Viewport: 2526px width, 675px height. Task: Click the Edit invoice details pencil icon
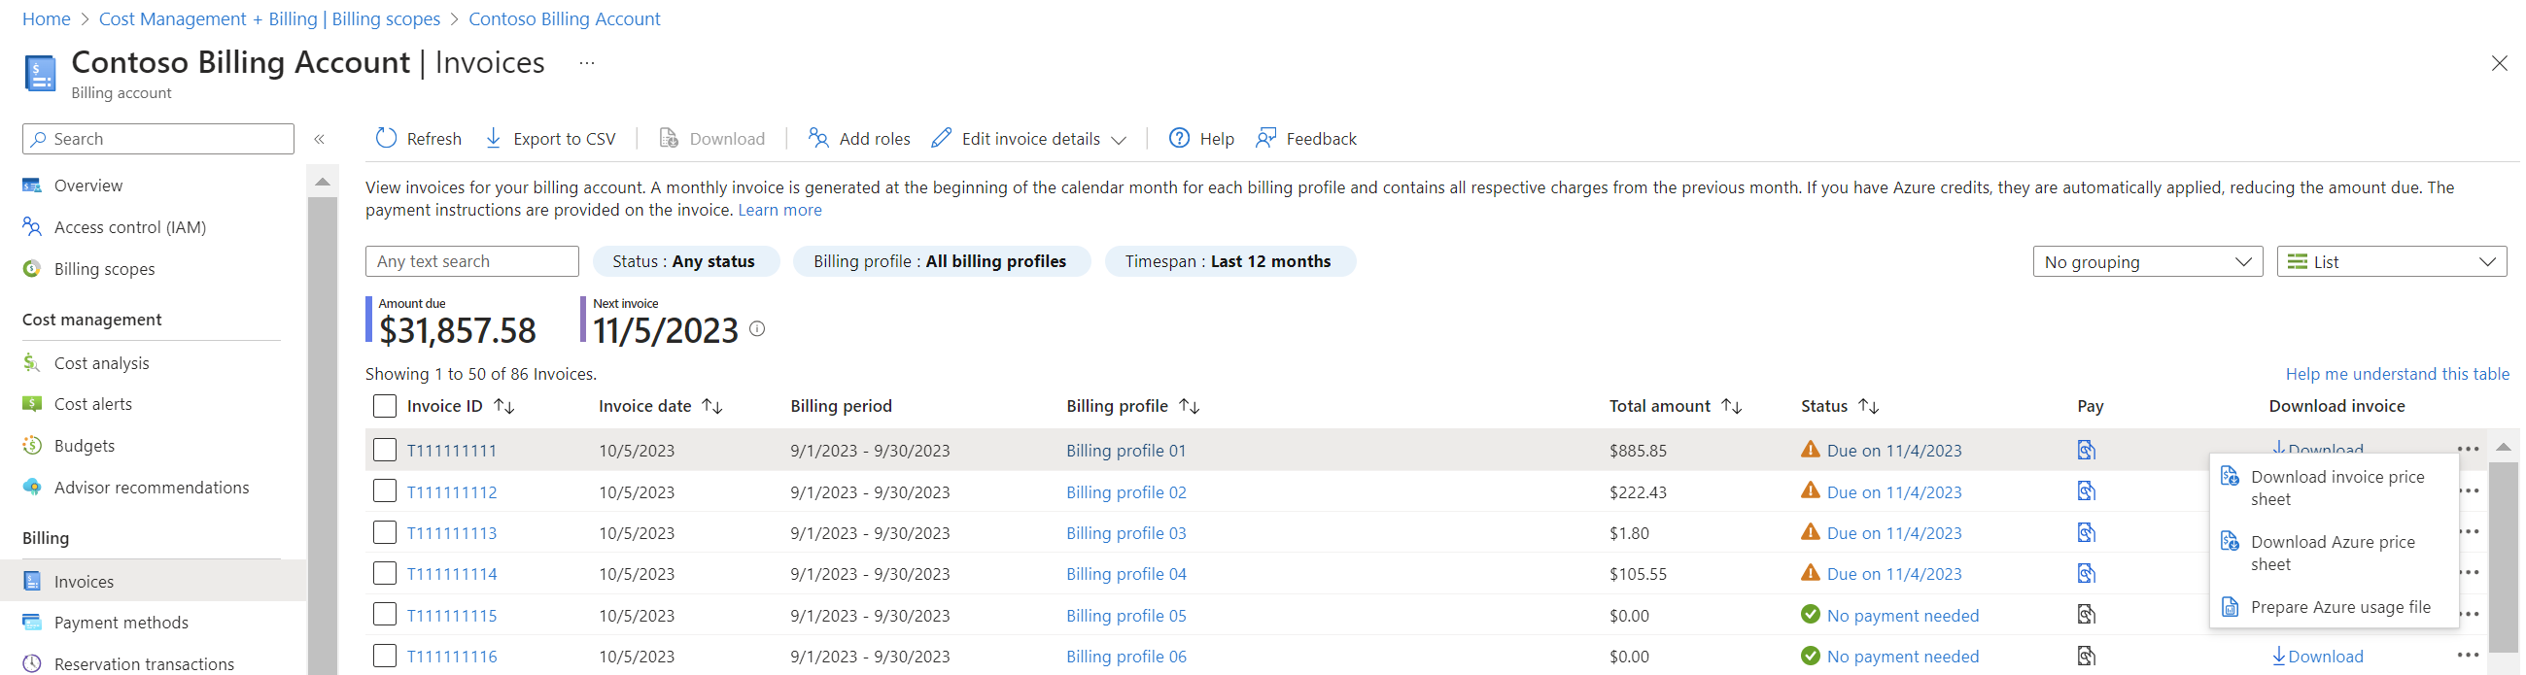pos(942,138)
